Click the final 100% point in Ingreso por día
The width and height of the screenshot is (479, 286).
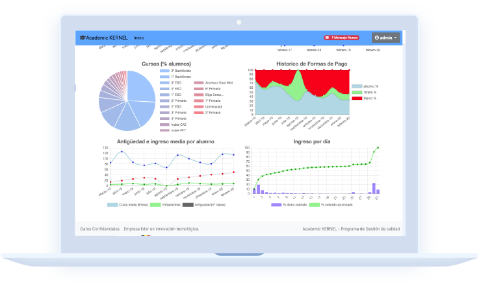coord(378,148)
